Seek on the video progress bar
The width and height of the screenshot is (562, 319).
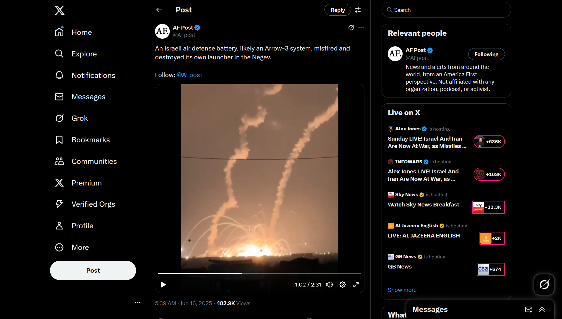pyautogui.click(x=259, y=274)
